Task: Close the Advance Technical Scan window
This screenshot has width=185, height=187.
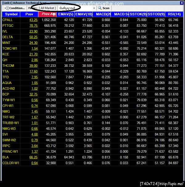Action: click(x=182, y=3)
